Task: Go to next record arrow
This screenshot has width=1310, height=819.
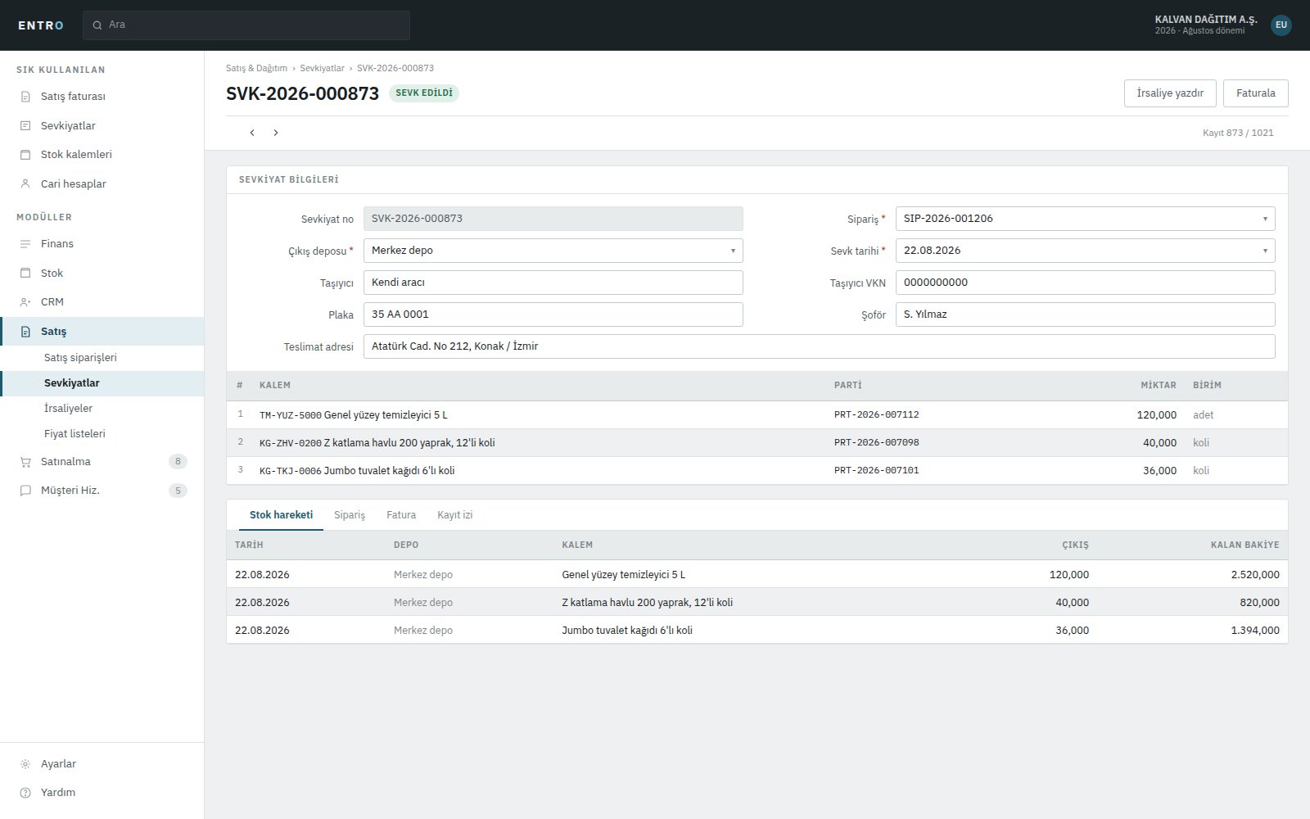Action: [x=276, y=133]
